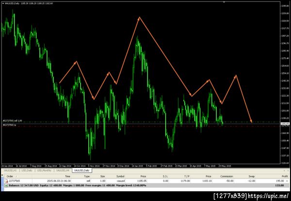Sort trades by the Profit column header

285,176
